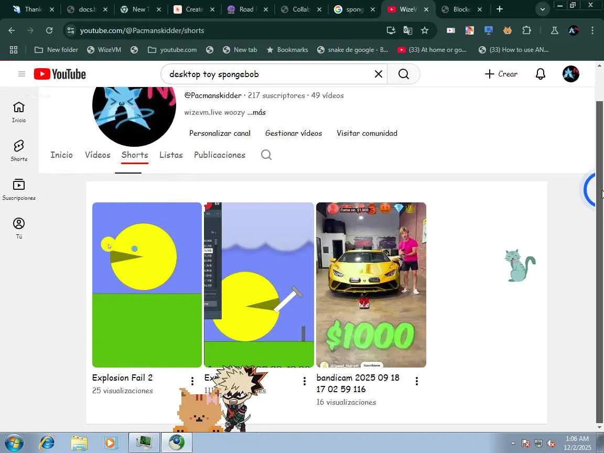Open options menu for the middle Pac-Man short
604x453 pixels.
point(304,381)
